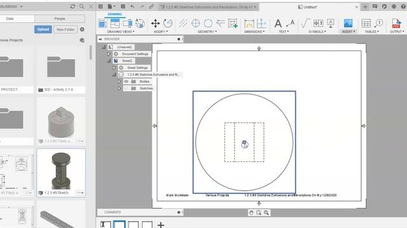This screenshot has height=228, width=407.
Task: Add a new document tab with plus
Action: [x=365, y=7]
